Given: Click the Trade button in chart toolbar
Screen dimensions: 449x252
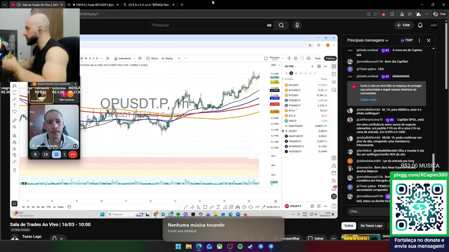Looking at the screenshot, I should tap(317, 58).
